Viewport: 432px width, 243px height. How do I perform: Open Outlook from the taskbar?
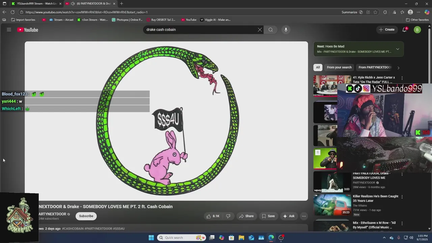pyautogui.click(x=251, y=238)
